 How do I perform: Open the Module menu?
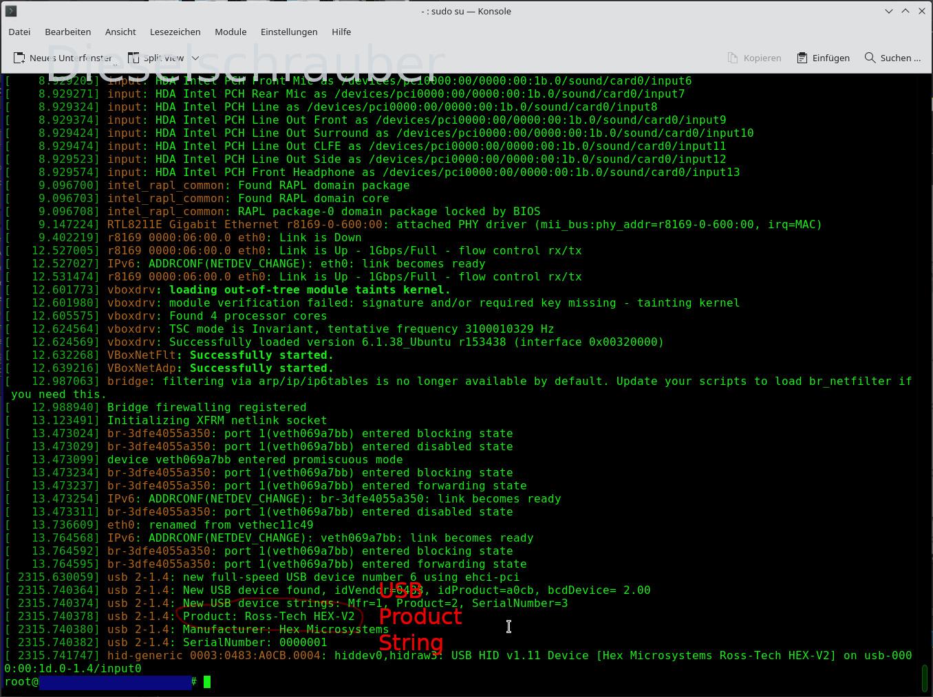pyautogui.click(x=230, y=32)
